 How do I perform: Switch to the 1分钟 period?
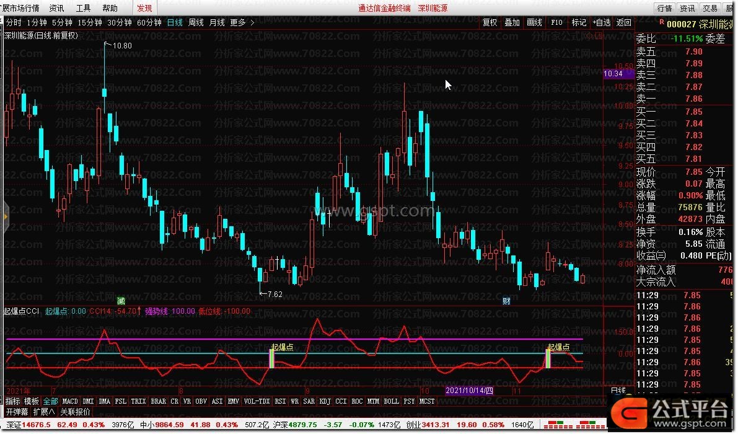click(37, 22)
